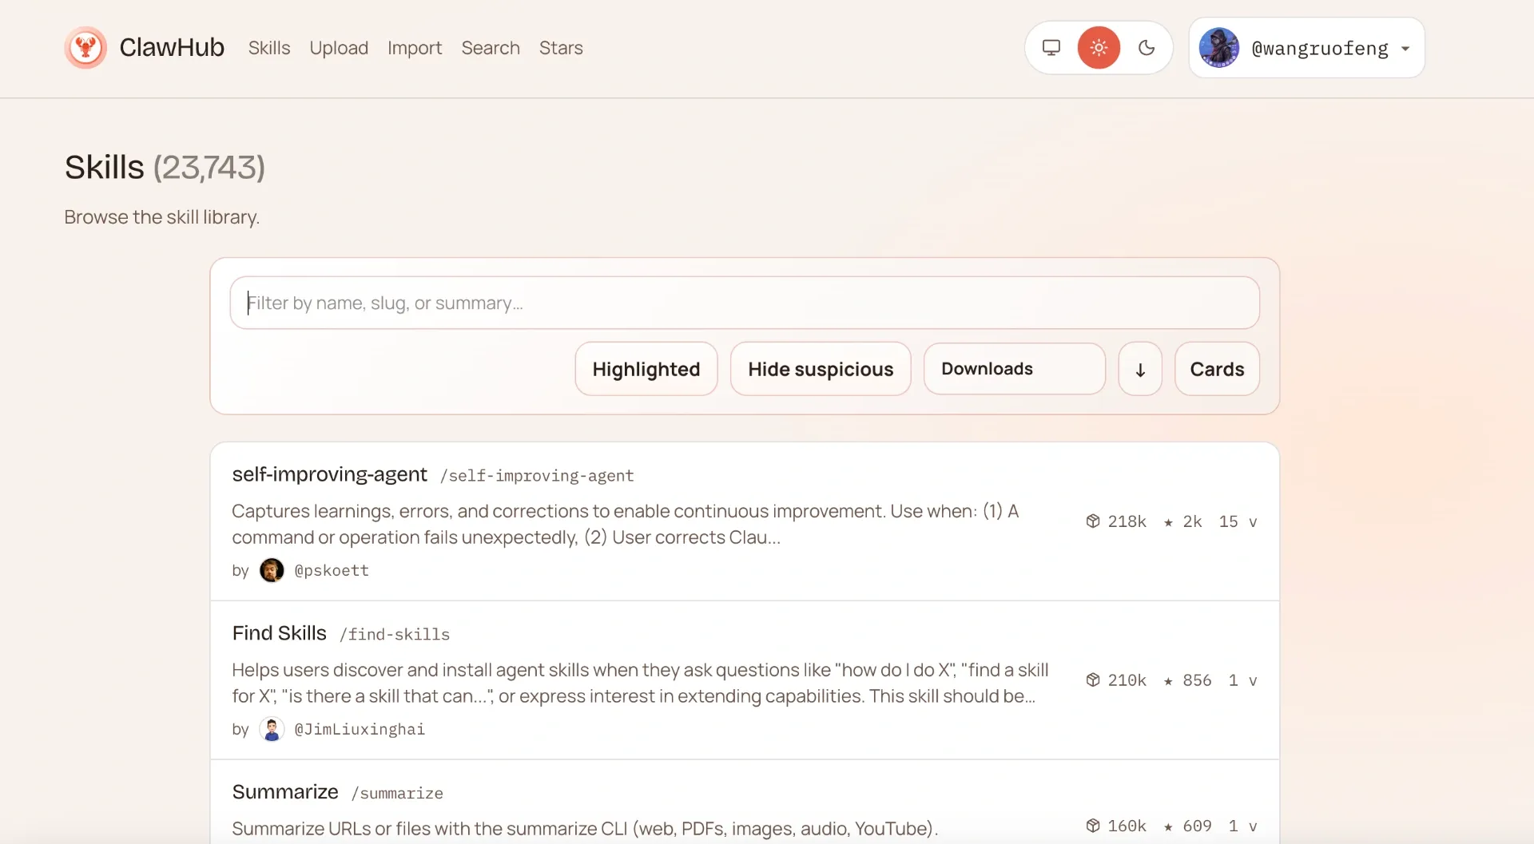Open the Import nav item
This screenshot has width=1534, height=844.
point(415,48)
